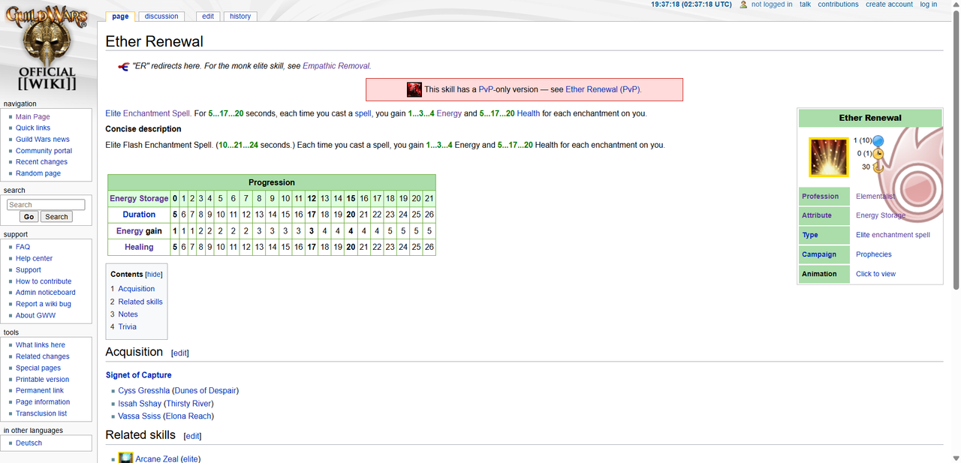Image resolution: width=961 pixels, height=463 pixels.
Task: Click to view the skill animation
Action: point(875,274)
